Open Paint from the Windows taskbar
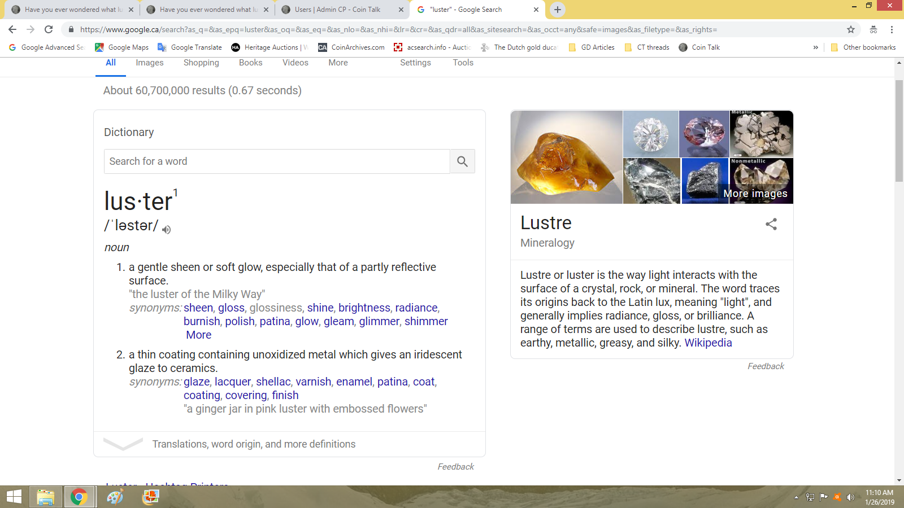 pos(115,497)
